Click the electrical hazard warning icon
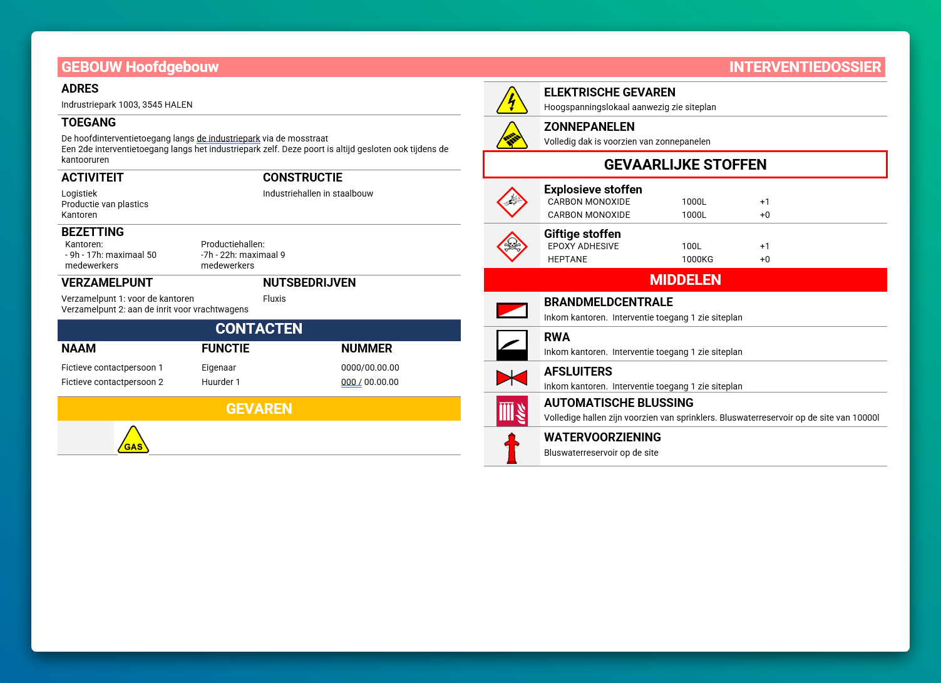The image size is (941, 683). pyautogui.click(x=512, y=100)
